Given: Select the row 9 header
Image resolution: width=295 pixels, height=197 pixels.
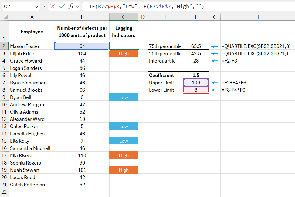Looking at the screenshot, I should (x=3, y=97).
